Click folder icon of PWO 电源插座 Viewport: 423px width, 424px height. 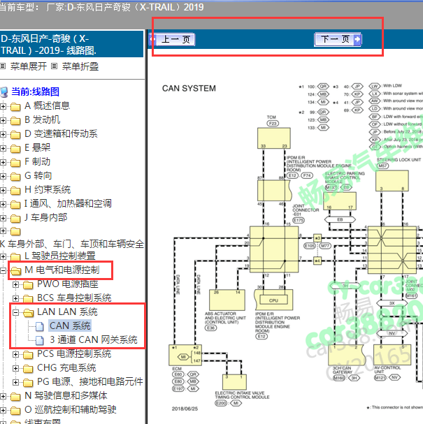[x=28, y=285]
